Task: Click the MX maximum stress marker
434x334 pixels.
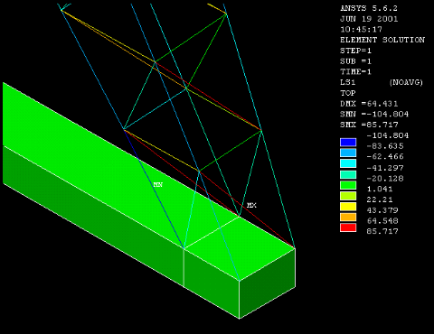Action: pyautogui.click(x=251, y=205)
